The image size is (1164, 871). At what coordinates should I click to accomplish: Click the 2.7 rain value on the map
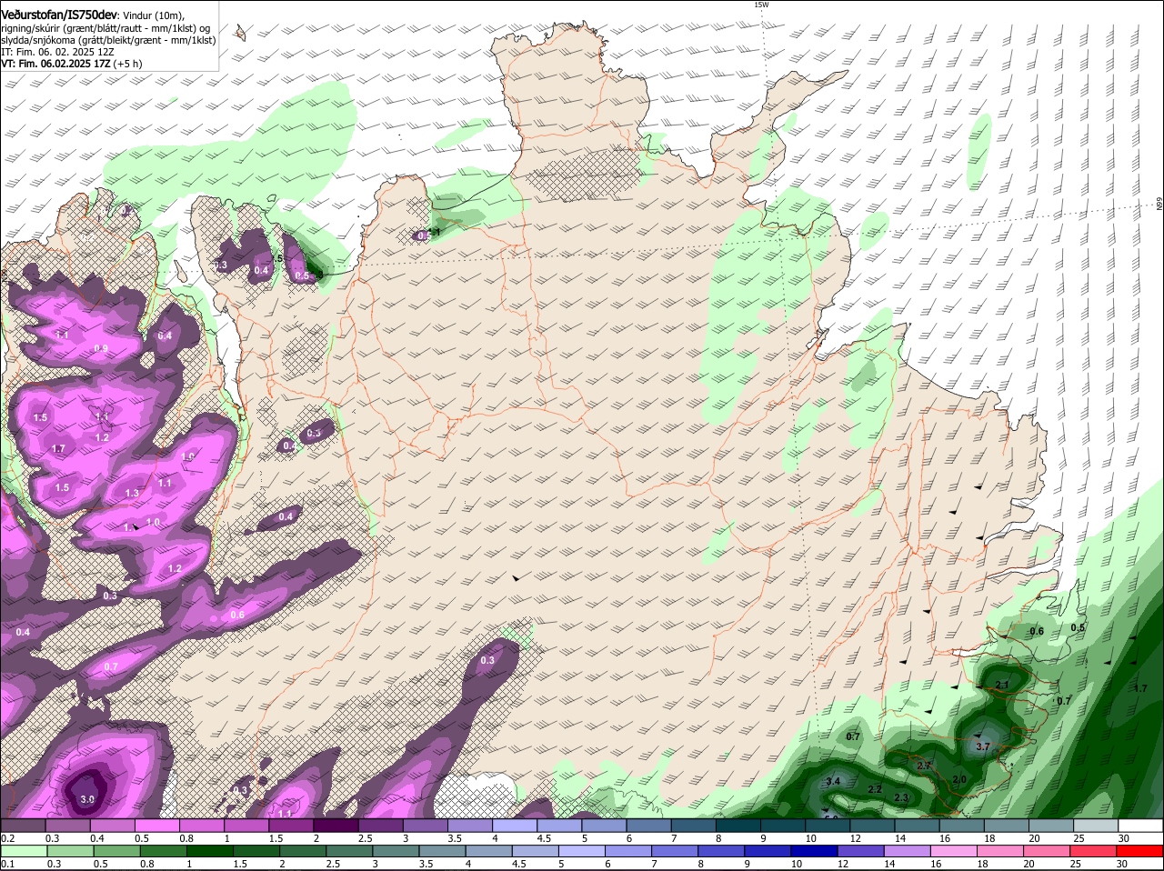(924, 766)
